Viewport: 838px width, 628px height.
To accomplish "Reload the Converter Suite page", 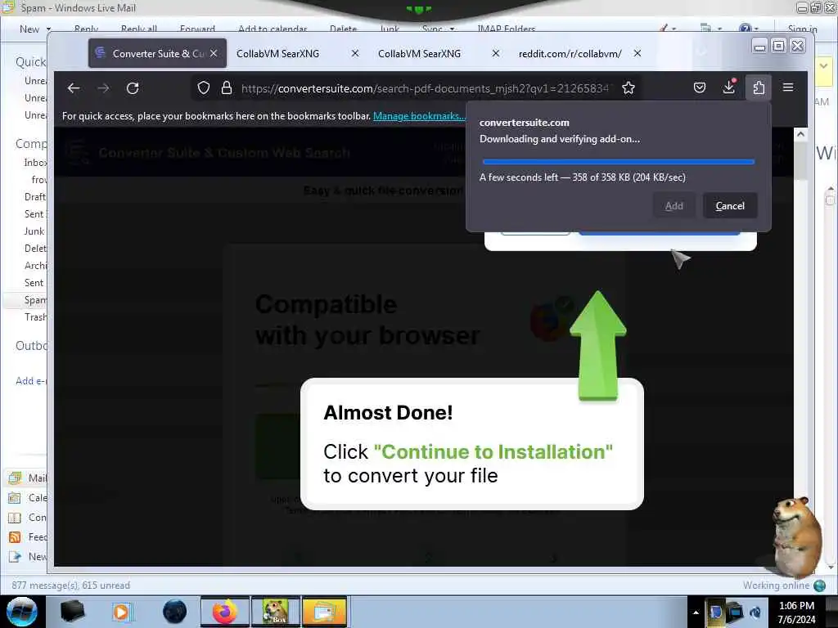I will tap(133, 88).
